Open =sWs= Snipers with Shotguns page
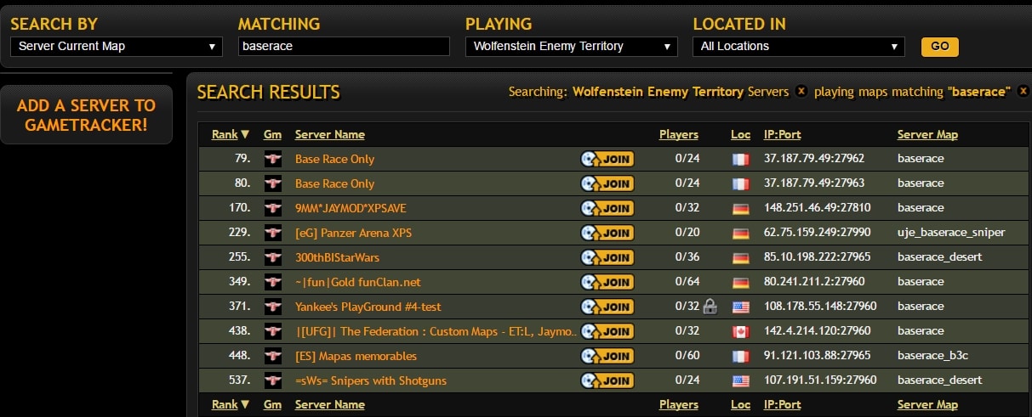 pyautogui.click(x=371, y=380)
